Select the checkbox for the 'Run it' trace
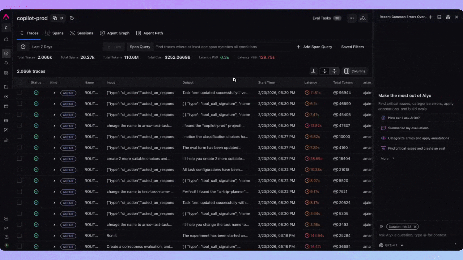The width and height of the screenshot is (463, 260). point(20,235)
